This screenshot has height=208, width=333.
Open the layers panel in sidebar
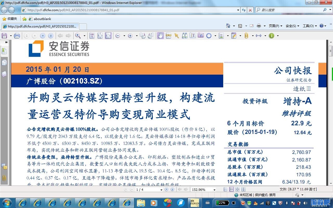coord(4,74)
